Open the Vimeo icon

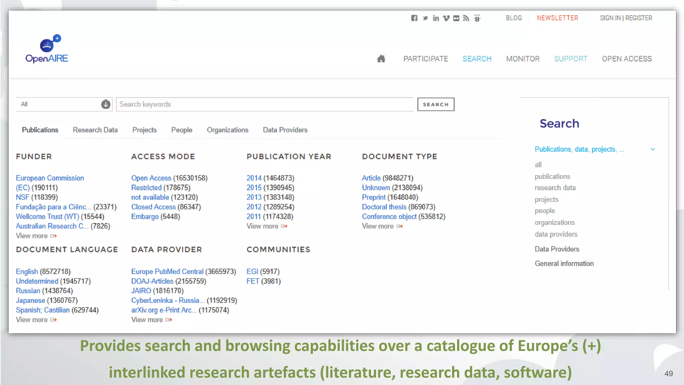[446, 18]
